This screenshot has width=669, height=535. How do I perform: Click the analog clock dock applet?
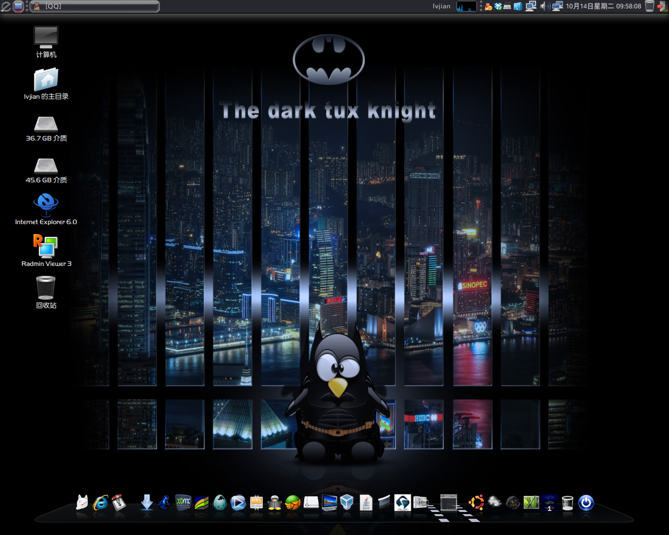pos(513,503)
